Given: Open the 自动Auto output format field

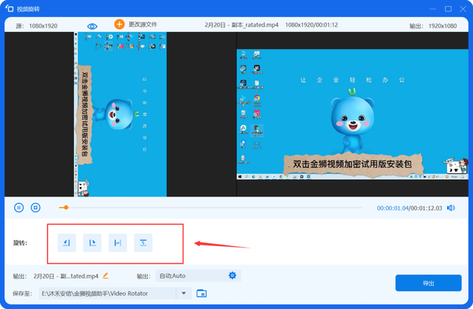Looking at the screenshot, I should tap(198, 276).
